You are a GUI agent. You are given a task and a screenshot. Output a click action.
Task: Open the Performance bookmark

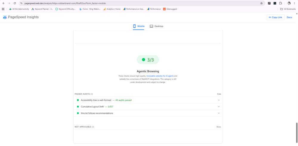154,9
